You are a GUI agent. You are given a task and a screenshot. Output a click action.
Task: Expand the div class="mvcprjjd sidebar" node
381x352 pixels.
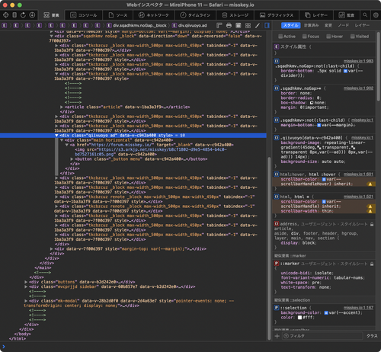click(x=26, y=286)
